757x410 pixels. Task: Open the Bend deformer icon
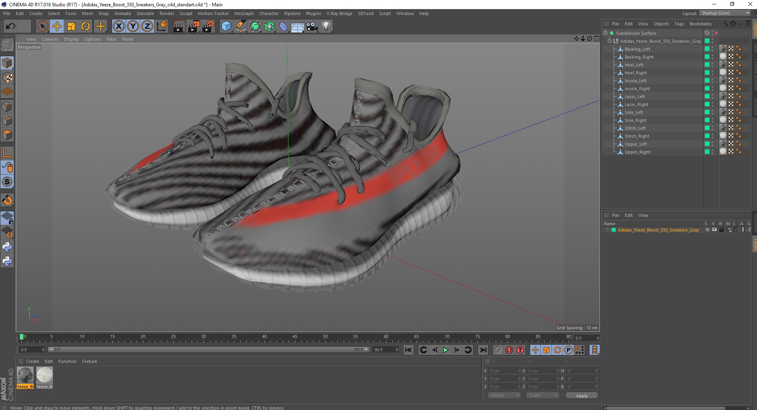point(283,27)
